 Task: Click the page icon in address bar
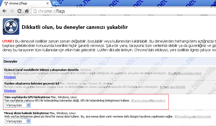pyautogui.click(x=35, y=11)
